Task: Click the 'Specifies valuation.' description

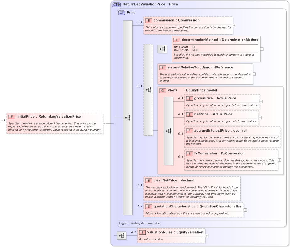Action: (x=151, y=239)
